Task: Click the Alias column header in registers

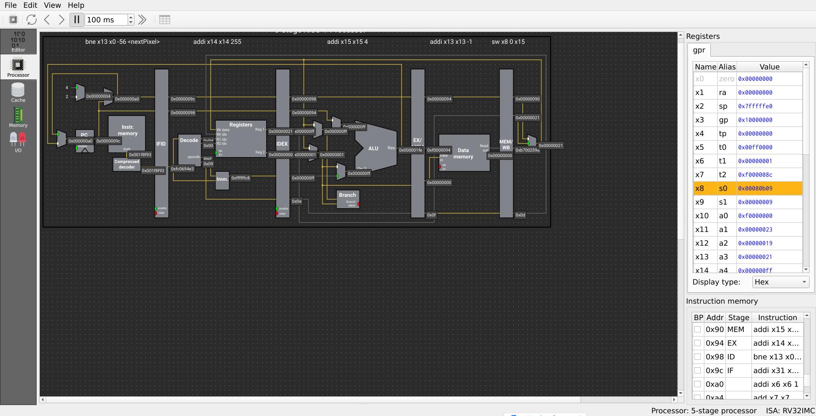Action: point(727,67)
